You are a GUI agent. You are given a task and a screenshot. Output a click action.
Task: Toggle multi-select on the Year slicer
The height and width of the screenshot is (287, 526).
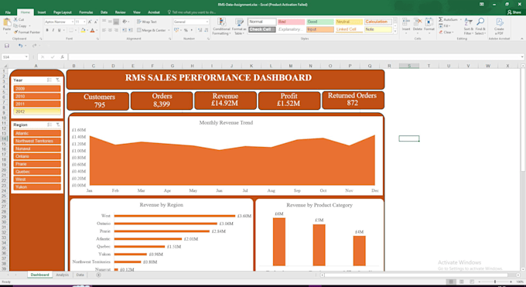coord(50,80)
